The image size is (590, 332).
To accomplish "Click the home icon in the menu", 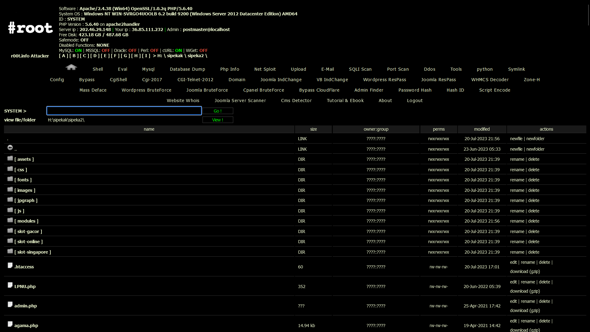I will click(71, 67).
